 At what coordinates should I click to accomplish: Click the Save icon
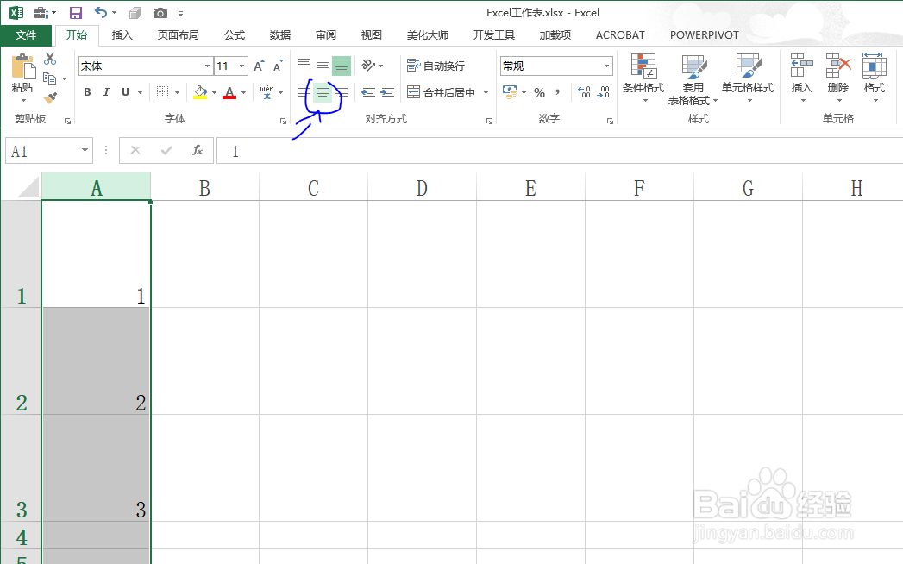tap(75, 12)
